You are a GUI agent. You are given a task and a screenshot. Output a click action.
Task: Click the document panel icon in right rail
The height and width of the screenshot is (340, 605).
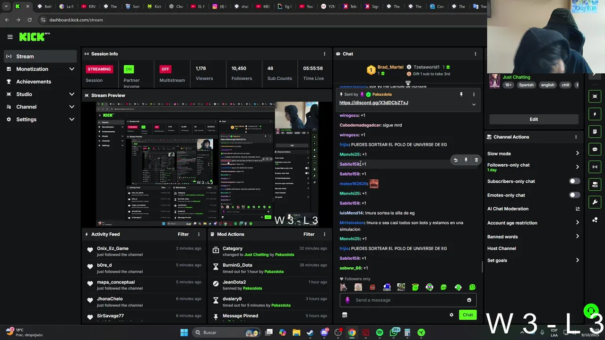[x=595, y=132]
